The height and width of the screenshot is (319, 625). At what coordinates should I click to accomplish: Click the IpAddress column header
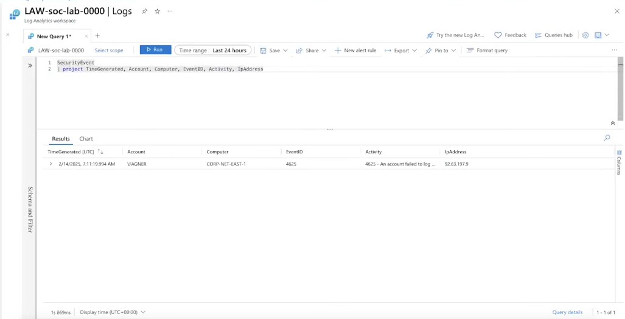tap(456, 152)
